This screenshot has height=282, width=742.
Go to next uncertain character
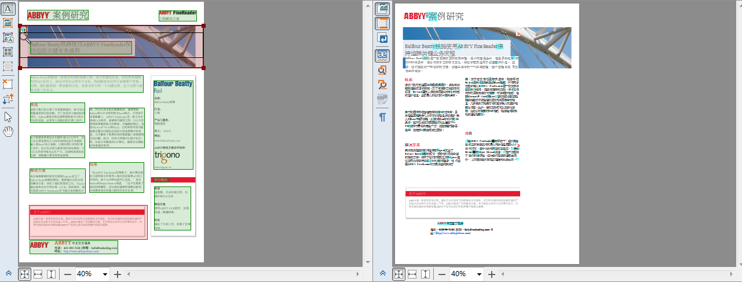pos(383,85)
